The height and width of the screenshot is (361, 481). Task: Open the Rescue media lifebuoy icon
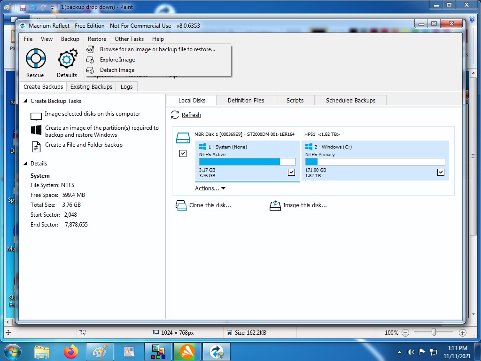click(x=36, y=58)
